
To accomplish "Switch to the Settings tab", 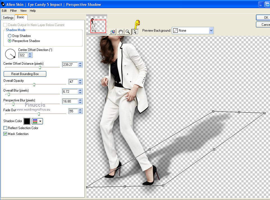I will pos(8,17).
